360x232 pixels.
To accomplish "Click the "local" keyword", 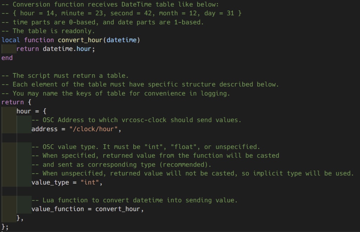I will click(x=11, y=40).
